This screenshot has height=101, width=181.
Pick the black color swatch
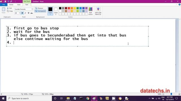(x=60, y=8)
